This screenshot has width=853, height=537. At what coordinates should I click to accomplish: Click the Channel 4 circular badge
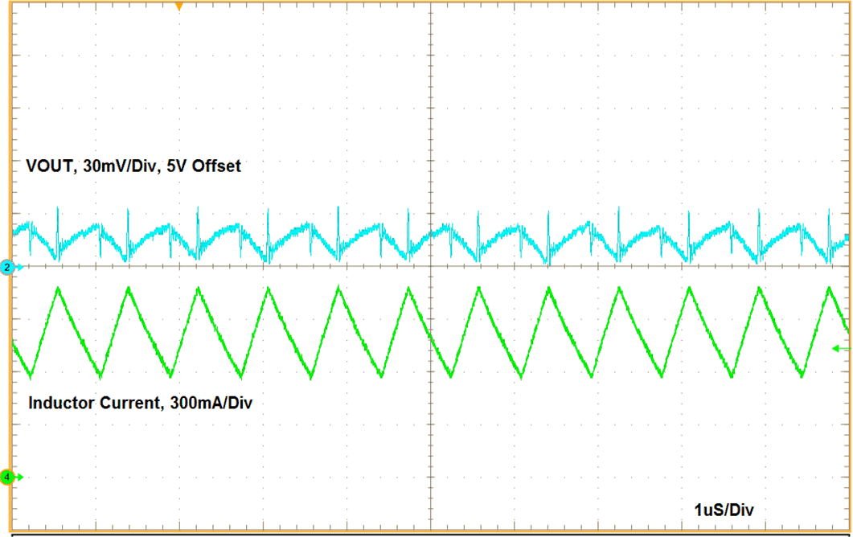coord(8,475)
